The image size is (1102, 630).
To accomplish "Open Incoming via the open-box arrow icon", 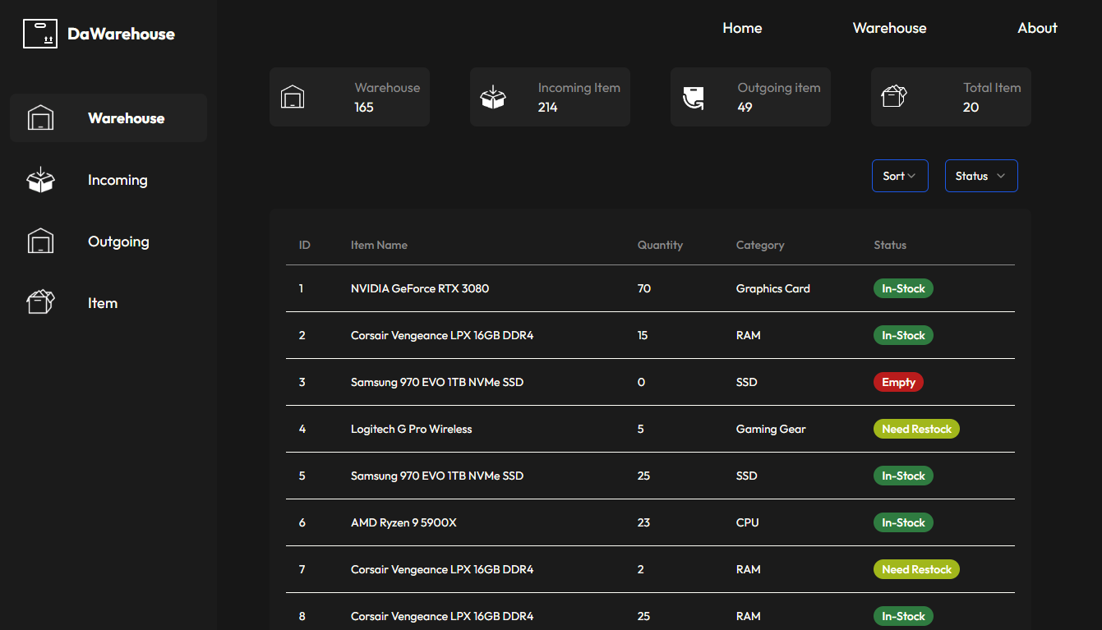I will point(40,180).
